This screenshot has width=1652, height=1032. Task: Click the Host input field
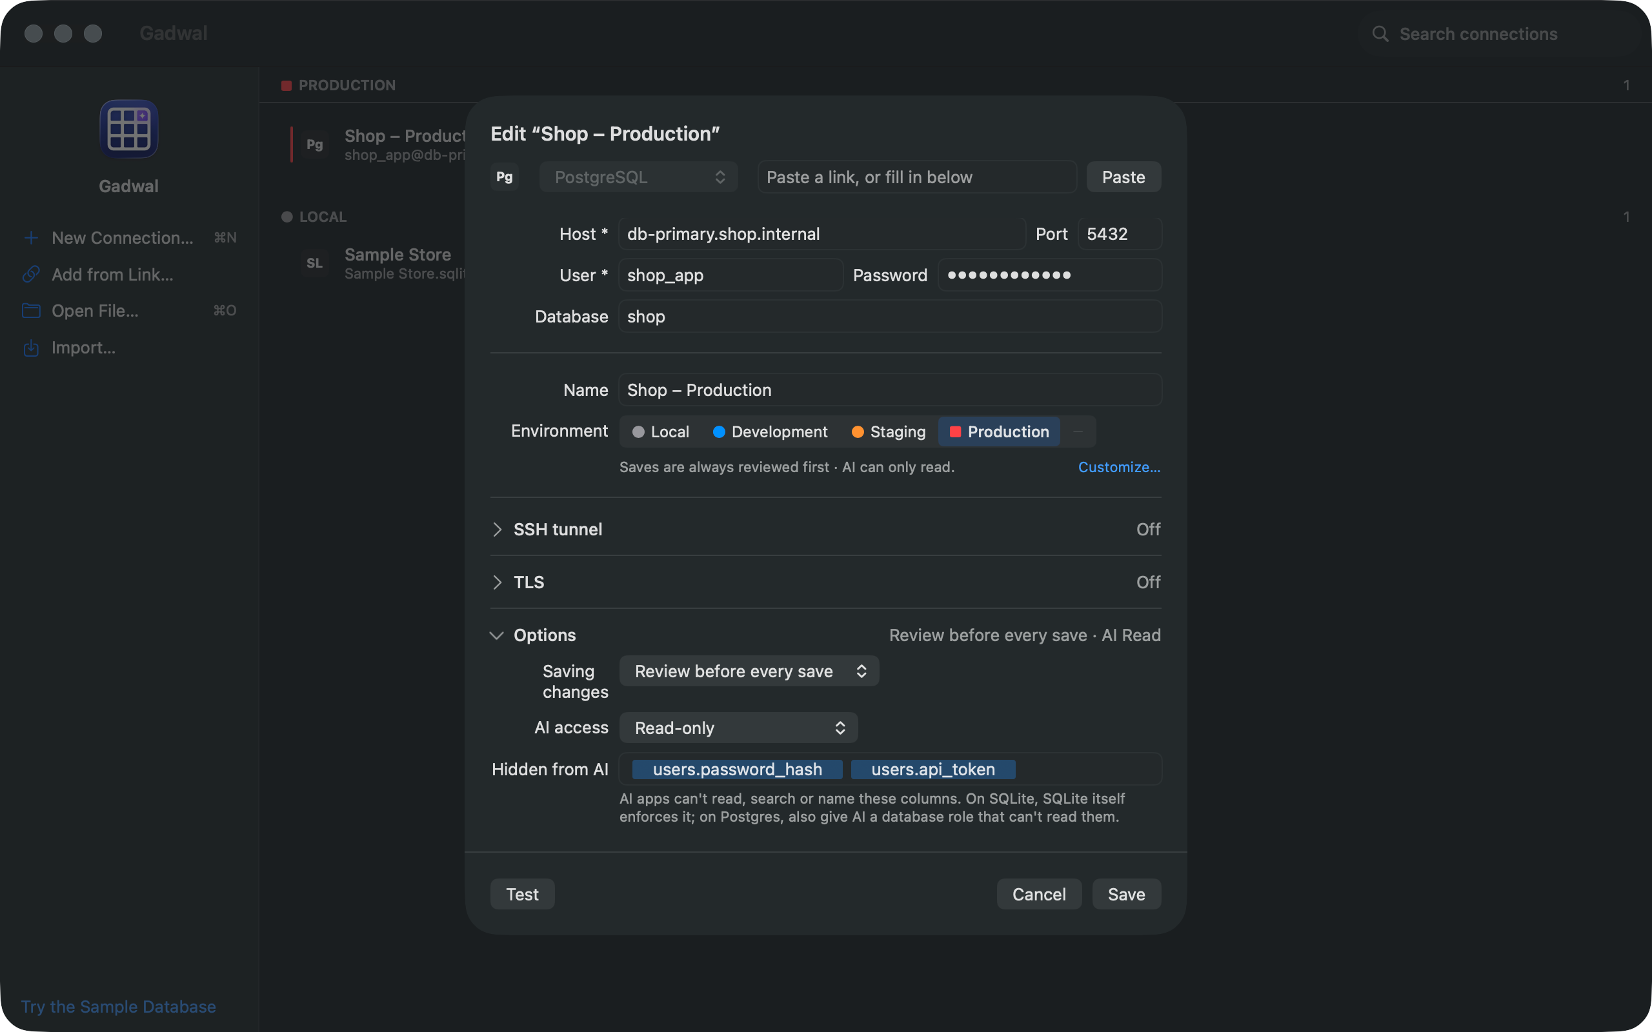coord(821,234)
